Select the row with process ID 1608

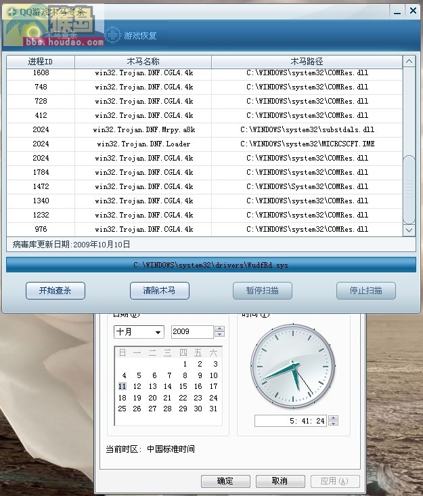click(204, 73)
